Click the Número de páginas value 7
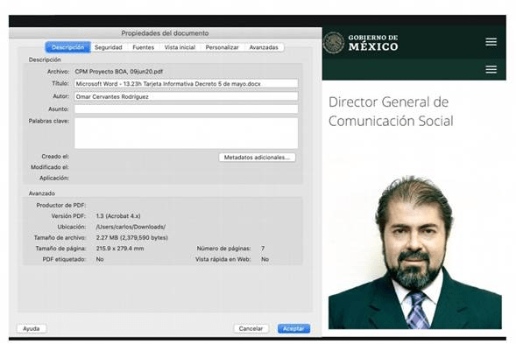Viewport: 516px width, 344px height. click(263, 249)
